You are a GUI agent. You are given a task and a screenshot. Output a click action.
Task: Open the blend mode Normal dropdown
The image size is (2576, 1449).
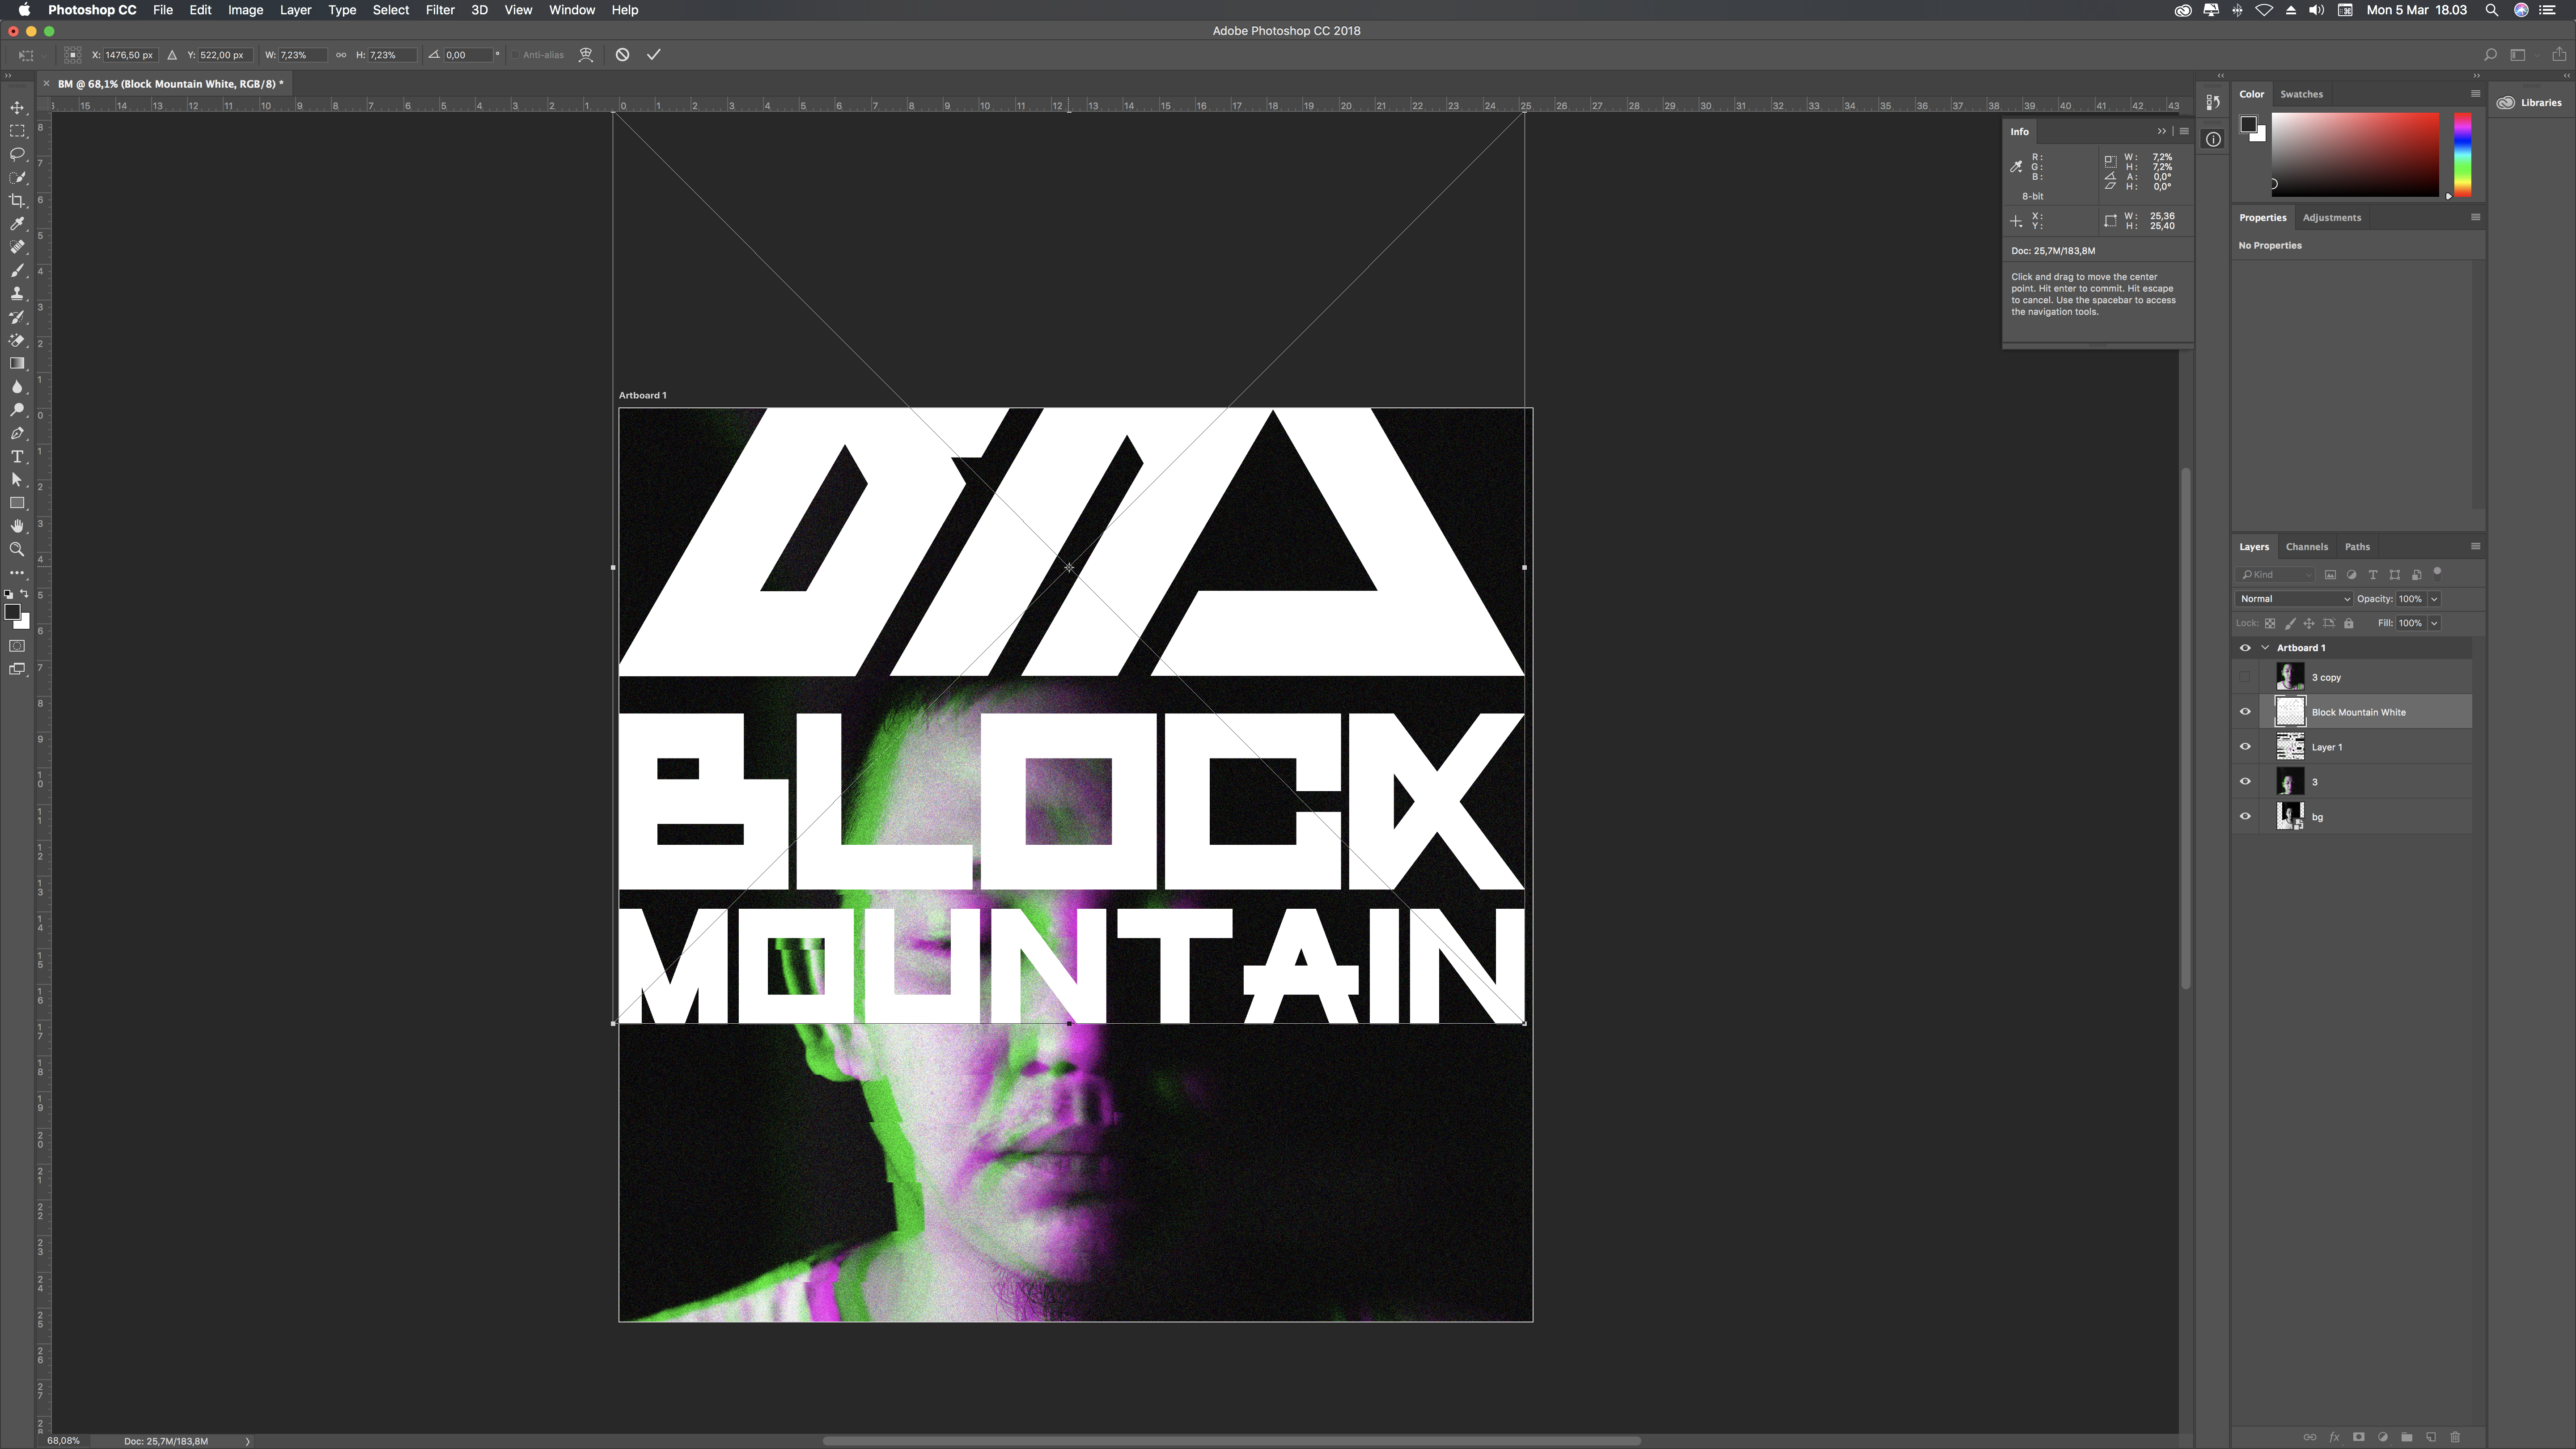click(x=2293, y=599)
